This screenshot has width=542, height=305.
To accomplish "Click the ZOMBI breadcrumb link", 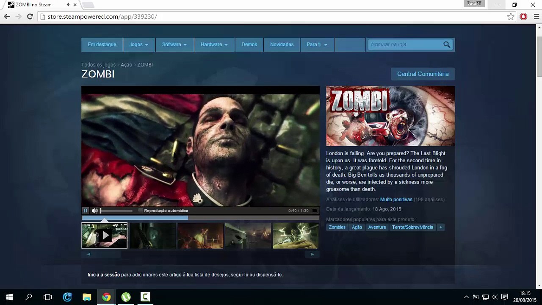I will point(145,65).
